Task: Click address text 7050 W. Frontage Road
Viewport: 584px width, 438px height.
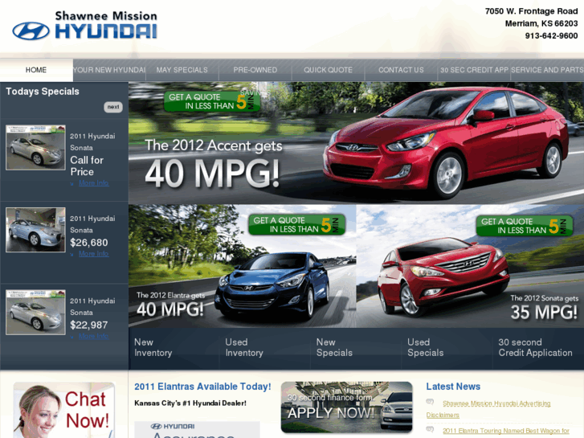Action: point(532,11)
